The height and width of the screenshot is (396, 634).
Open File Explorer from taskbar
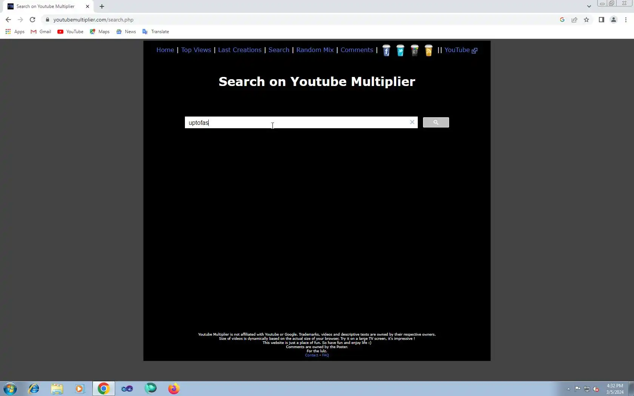[57, 388]
